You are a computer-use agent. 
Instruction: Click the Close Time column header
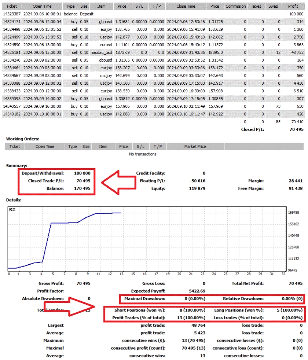pyautogui.click(x=186, y=6)
